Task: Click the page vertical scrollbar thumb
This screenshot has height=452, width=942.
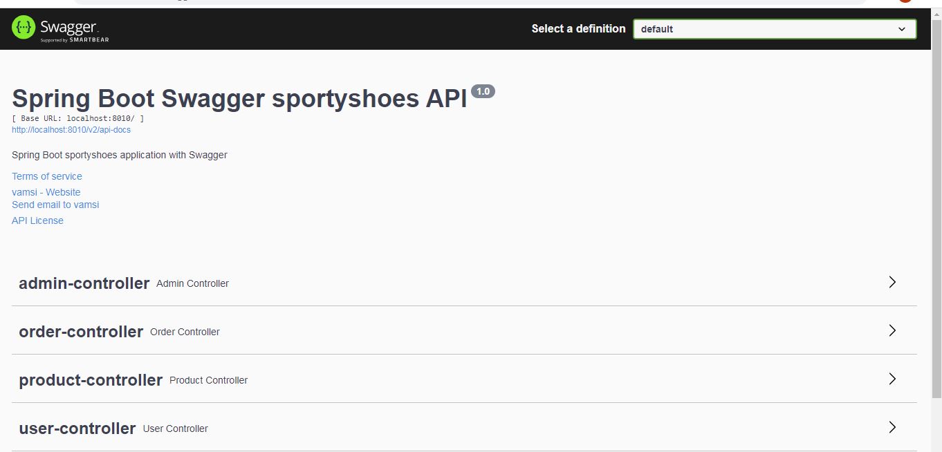Action: point(936,207)
